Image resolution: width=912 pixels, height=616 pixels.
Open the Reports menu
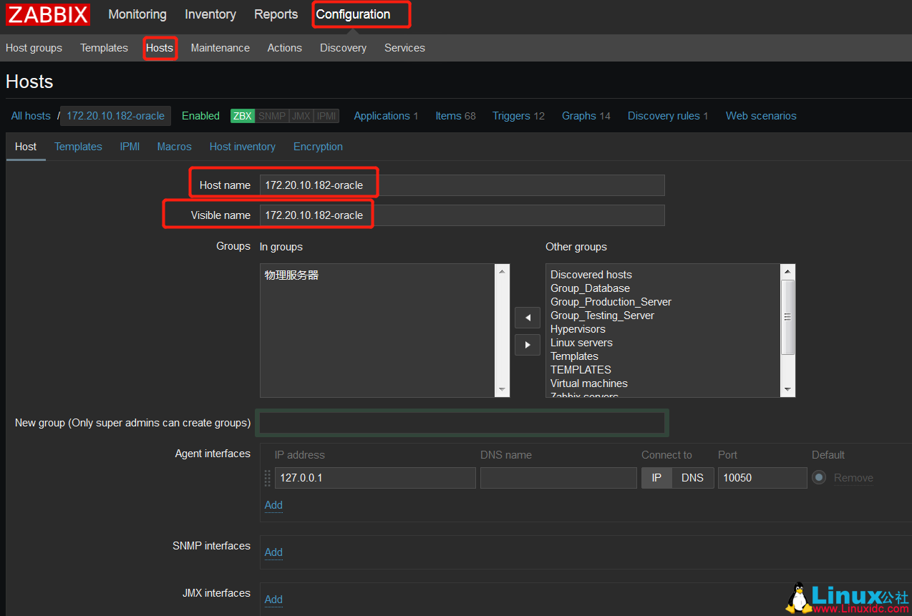[275, 14]
